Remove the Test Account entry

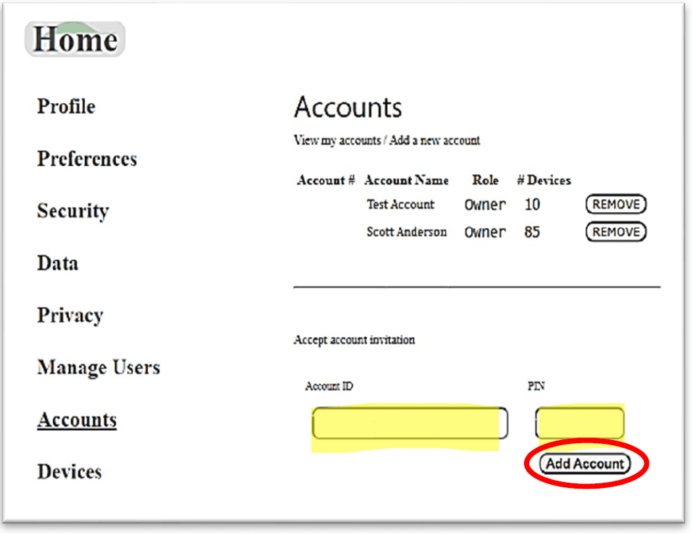pos(615,205)
